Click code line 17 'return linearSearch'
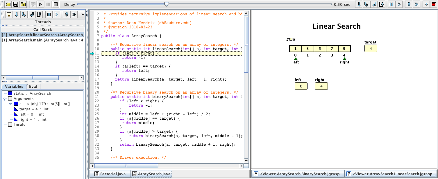The height and width of the screenshot is (179, 438). click(x=171, y=79)
